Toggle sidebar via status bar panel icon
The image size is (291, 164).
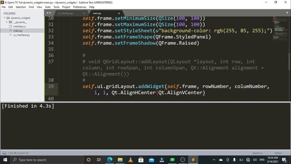click(x=4, y=153)
